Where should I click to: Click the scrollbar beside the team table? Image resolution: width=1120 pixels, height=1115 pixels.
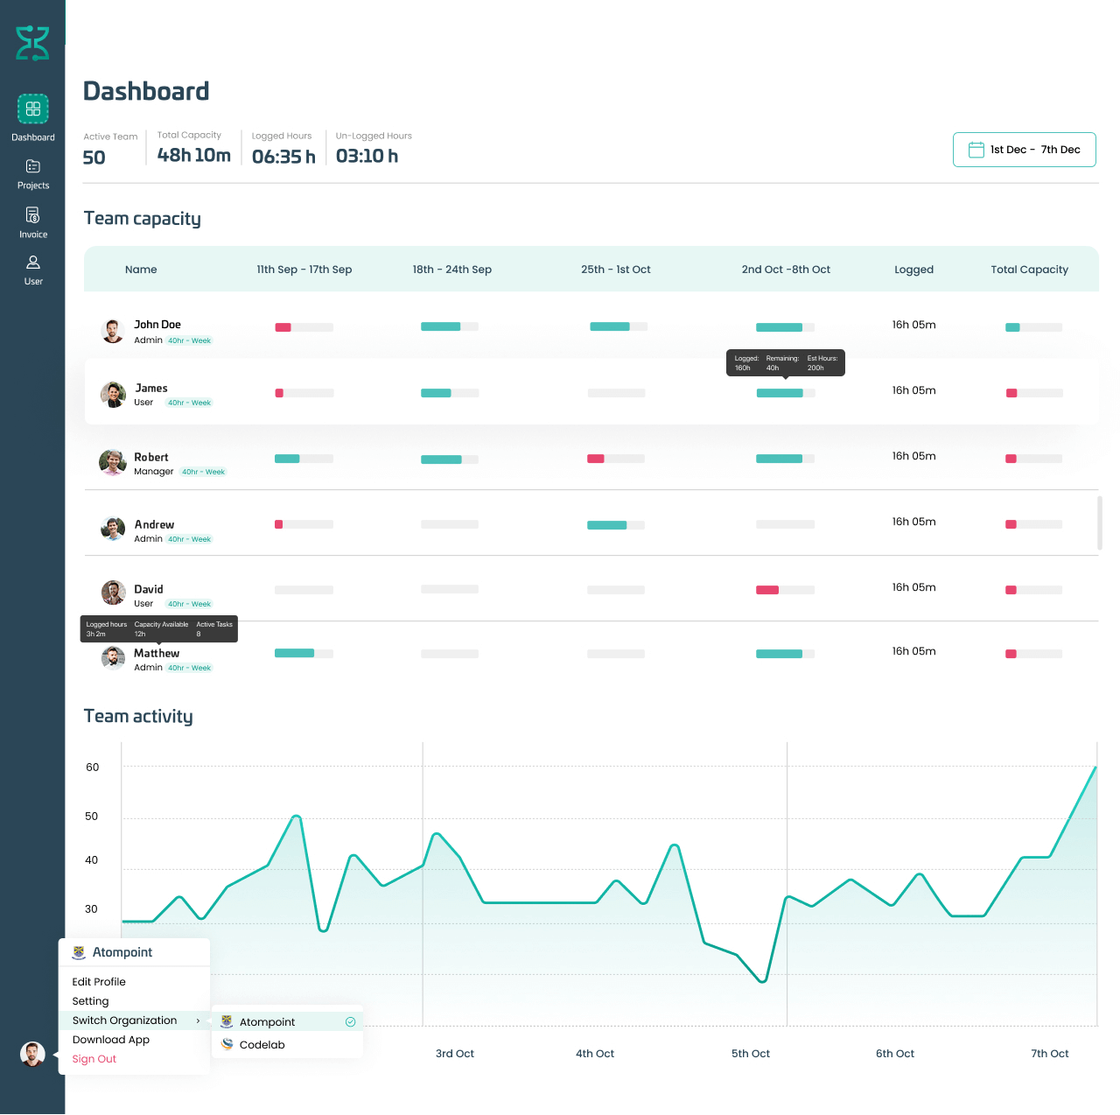tap(1099, 522)
